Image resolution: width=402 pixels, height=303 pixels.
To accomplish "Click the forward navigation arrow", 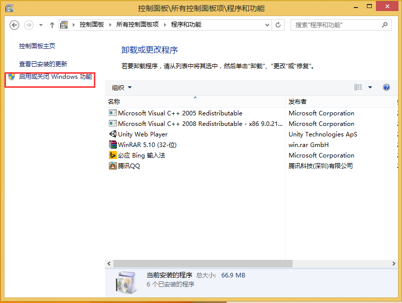I will click(x=29, y=25).
